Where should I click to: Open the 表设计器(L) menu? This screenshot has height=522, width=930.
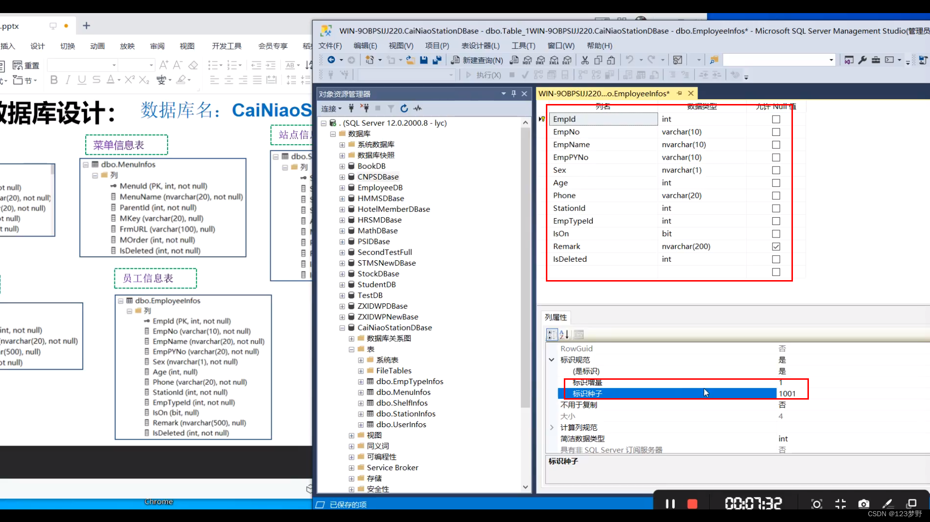click(x=480, y=45)
